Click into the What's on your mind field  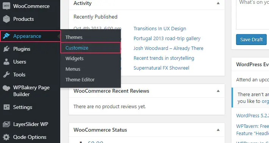click(253, 14)
